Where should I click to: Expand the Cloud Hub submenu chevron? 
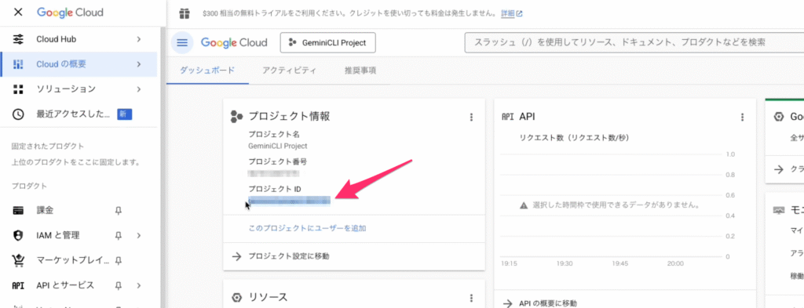138,39
